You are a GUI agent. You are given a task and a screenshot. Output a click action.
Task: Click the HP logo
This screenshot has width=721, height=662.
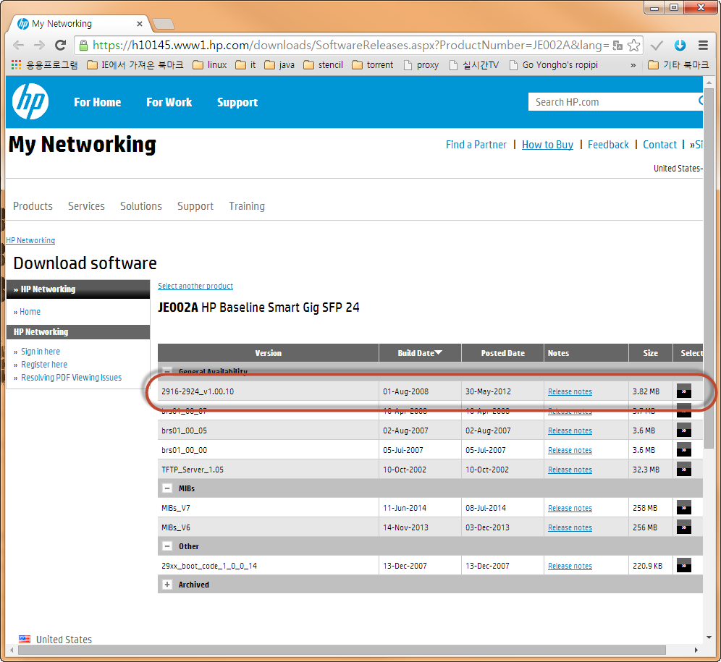coord(30,101)
